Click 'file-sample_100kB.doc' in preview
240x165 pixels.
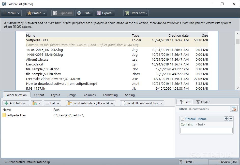coord(43,69)
